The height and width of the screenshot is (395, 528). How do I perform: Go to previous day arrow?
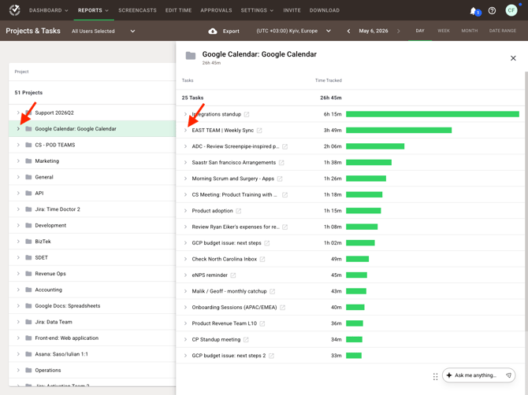pyautogui.click(x=348, y=31)
